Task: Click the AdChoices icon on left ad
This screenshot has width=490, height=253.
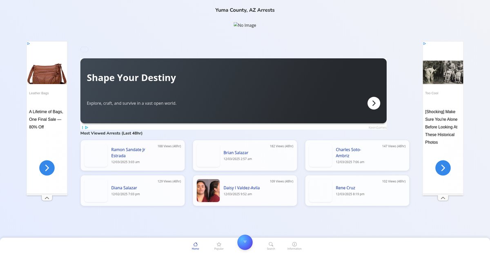Action: [29, 44]
